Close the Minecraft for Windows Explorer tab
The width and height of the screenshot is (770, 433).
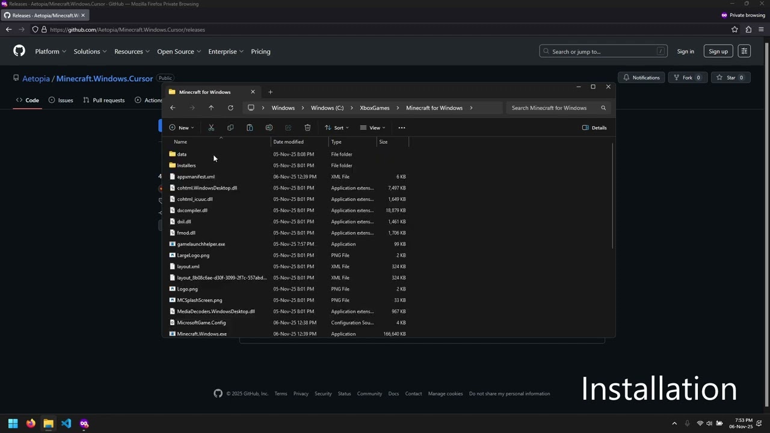pos(253,92)
